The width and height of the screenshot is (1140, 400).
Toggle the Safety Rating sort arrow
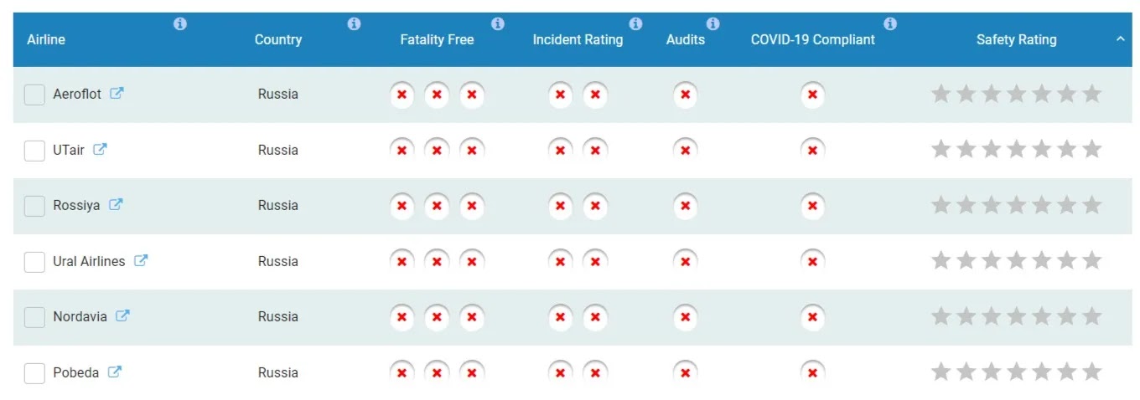1120,39
